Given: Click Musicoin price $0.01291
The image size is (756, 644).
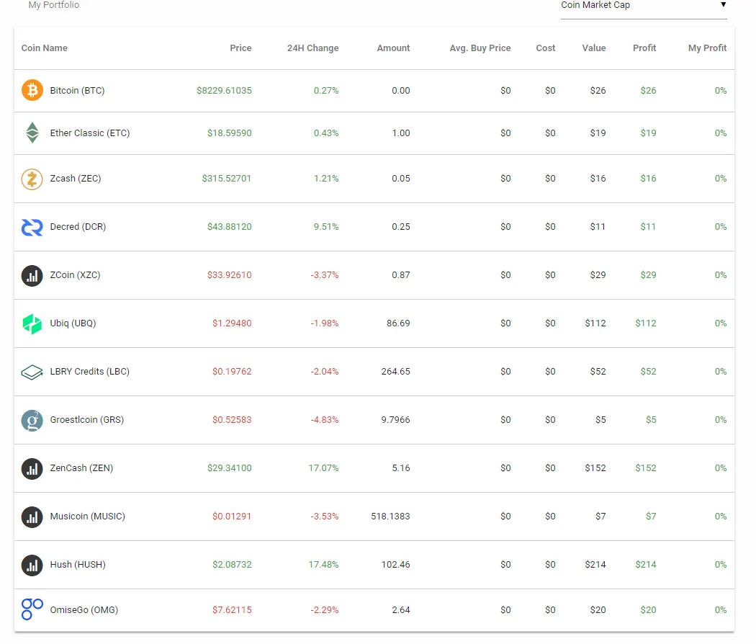Looking at the screenshot, I should pyautogui.click(x=232, y=516).
